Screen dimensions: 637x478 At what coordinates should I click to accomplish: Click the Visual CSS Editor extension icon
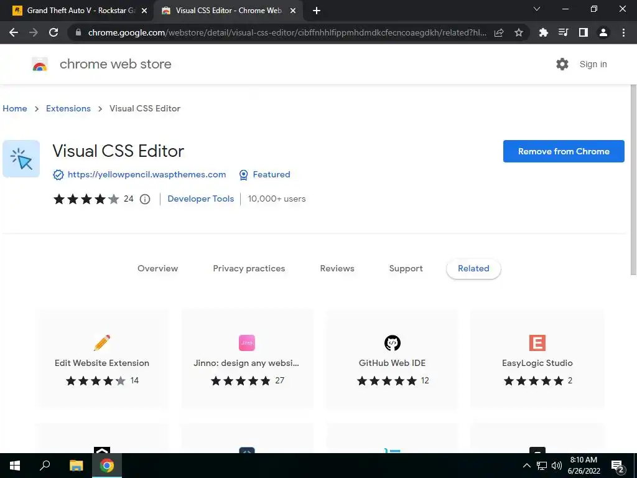pyautogui.click(x=21, y=159)
